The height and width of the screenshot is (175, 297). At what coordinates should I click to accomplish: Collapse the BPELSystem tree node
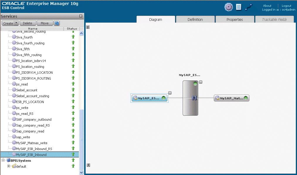pyautogui.click(x=3, y=160)
